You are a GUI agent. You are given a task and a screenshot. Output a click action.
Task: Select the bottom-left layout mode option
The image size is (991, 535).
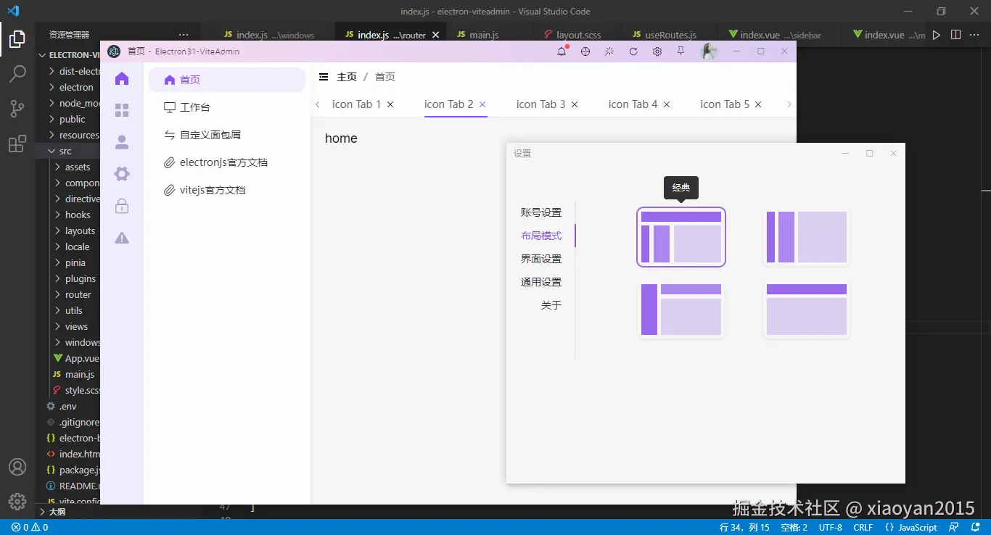click(680, 310)
